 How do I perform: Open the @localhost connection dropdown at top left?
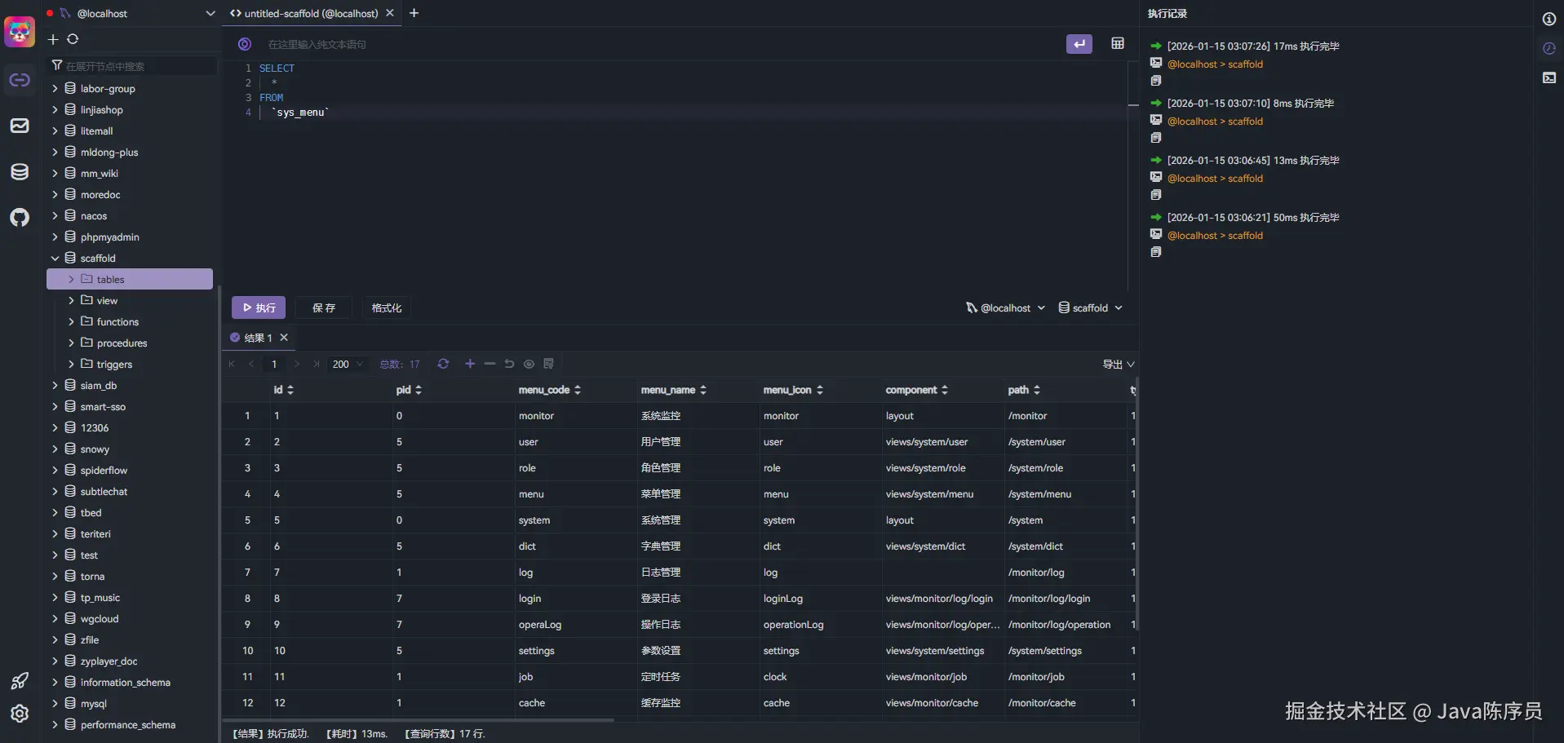click(x=131, y=13)
